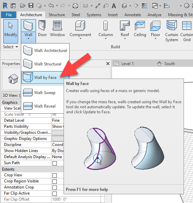Expand the Component dropdown arrow

[80, 38]
